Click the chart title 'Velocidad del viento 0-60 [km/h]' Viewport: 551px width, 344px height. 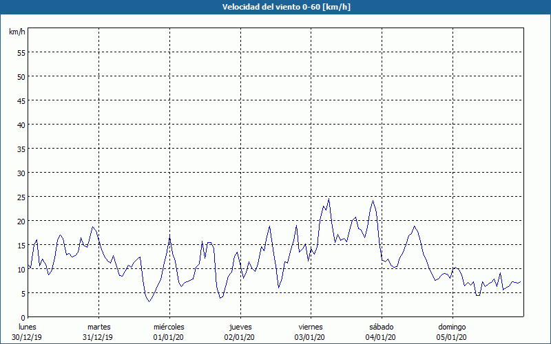(x=287, y=7)
